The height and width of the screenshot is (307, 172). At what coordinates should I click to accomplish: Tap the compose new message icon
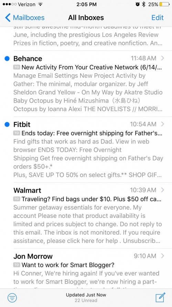click(160, 297)
